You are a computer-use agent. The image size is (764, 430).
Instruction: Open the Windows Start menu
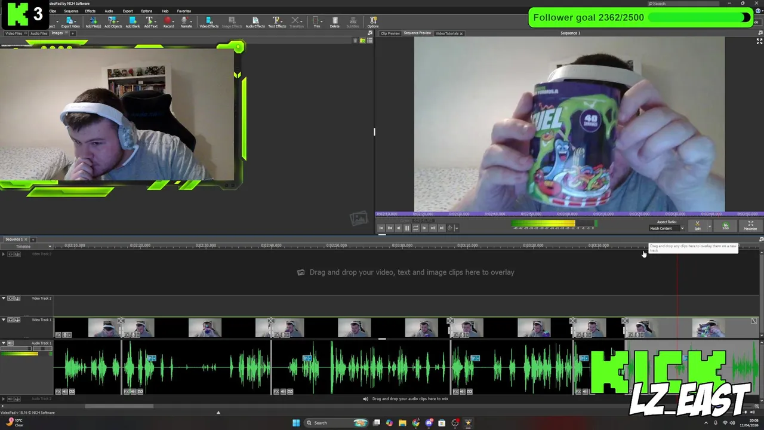pyautogui.click(x=296, y=423)
